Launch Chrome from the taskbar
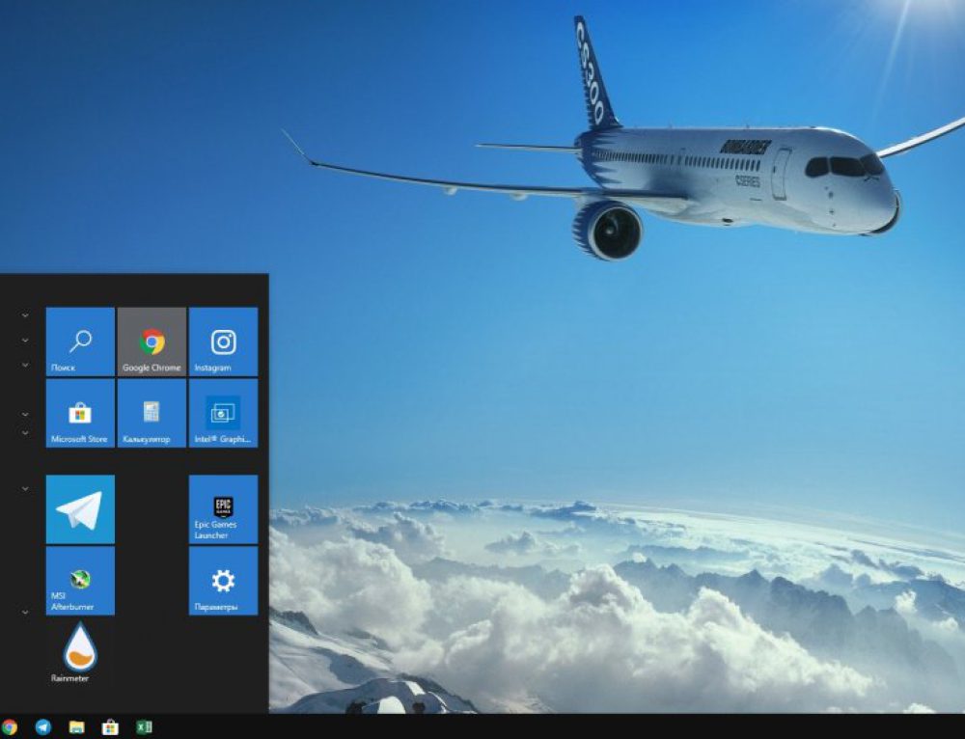The image size is (965, 739). [x=8, y=726]
